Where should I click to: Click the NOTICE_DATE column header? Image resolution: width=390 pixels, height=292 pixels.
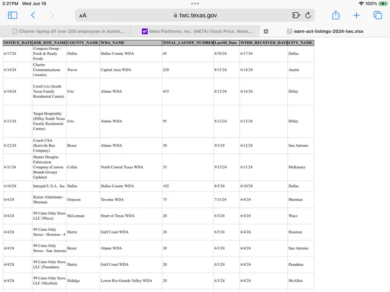click(x=18, y=43)
